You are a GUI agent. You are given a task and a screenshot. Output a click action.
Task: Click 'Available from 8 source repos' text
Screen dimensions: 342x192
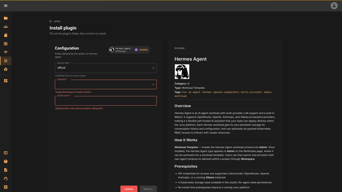point(71,76)
